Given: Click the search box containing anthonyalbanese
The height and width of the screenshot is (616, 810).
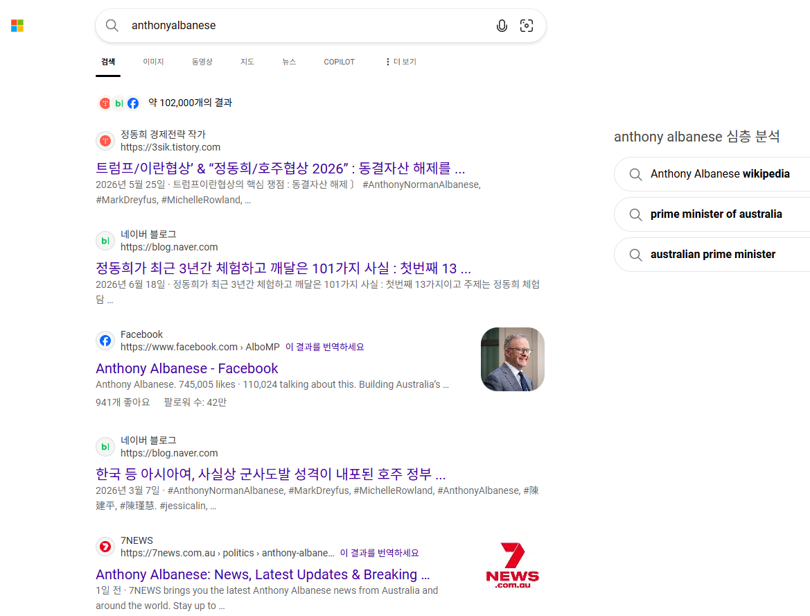Looking at the screenshot, I should click(x=320, y=26).
